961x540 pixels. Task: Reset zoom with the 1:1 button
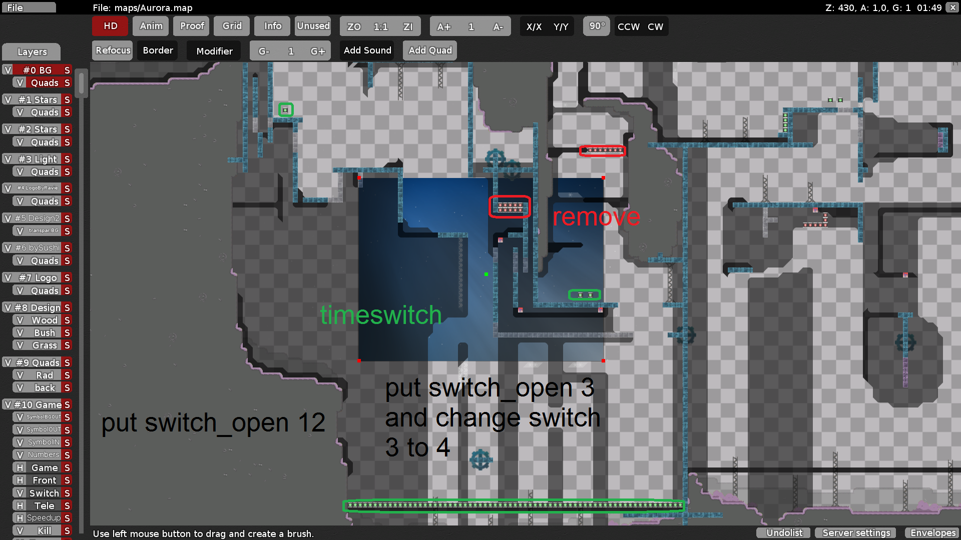click(380, 26)
